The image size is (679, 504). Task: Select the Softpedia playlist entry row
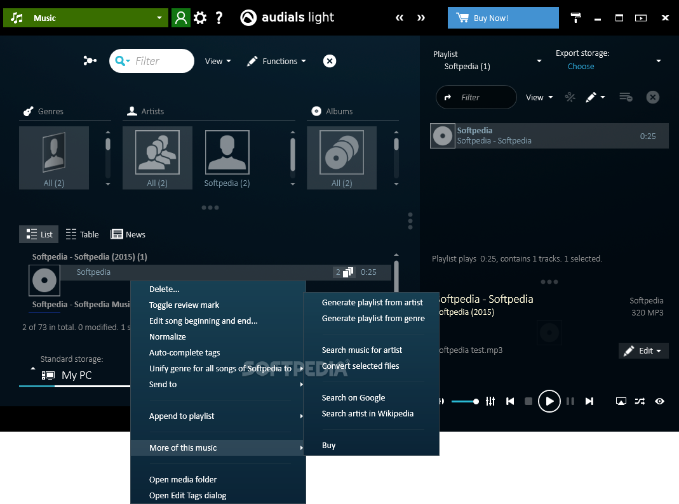(549, 136)
